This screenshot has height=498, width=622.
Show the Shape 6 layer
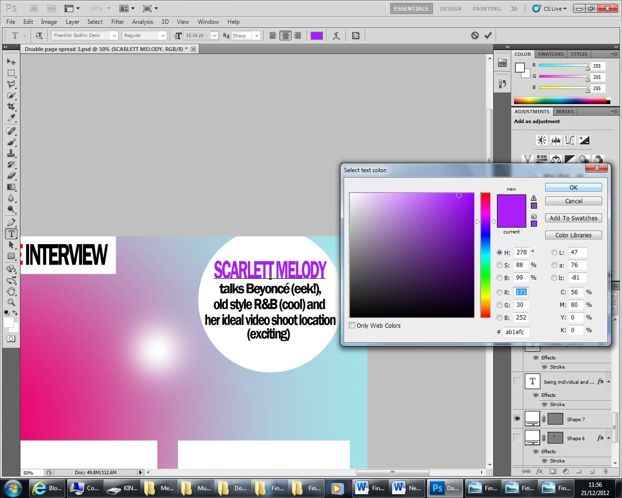point(517,438)
